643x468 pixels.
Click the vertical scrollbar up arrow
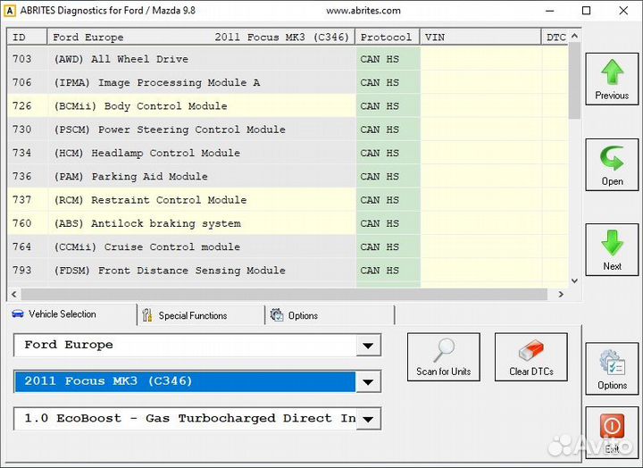(x=574, y=36)
